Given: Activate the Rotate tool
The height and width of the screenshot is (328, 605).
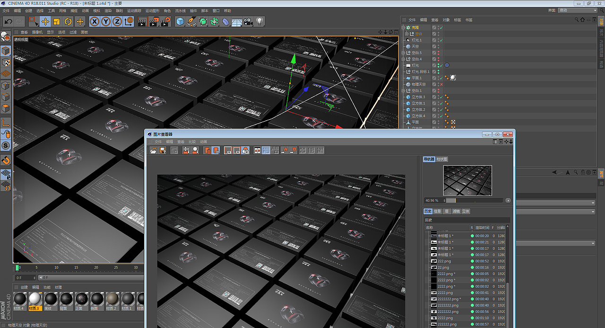Looking at the screenshot, I should (x=68, y=21).
